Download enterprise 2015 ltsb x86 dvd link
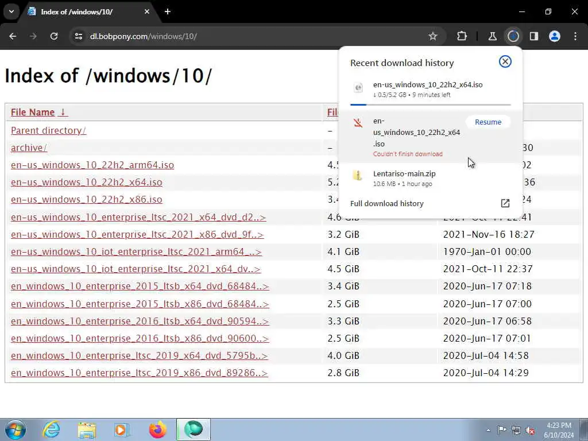The image size is (588, 441). [x=140, y=304]
